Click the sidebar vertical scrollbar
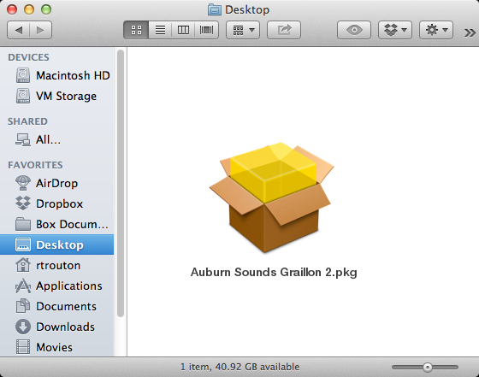Image resolution: width=479 pixels, height=377 pixels. click(x=121, y=184)
